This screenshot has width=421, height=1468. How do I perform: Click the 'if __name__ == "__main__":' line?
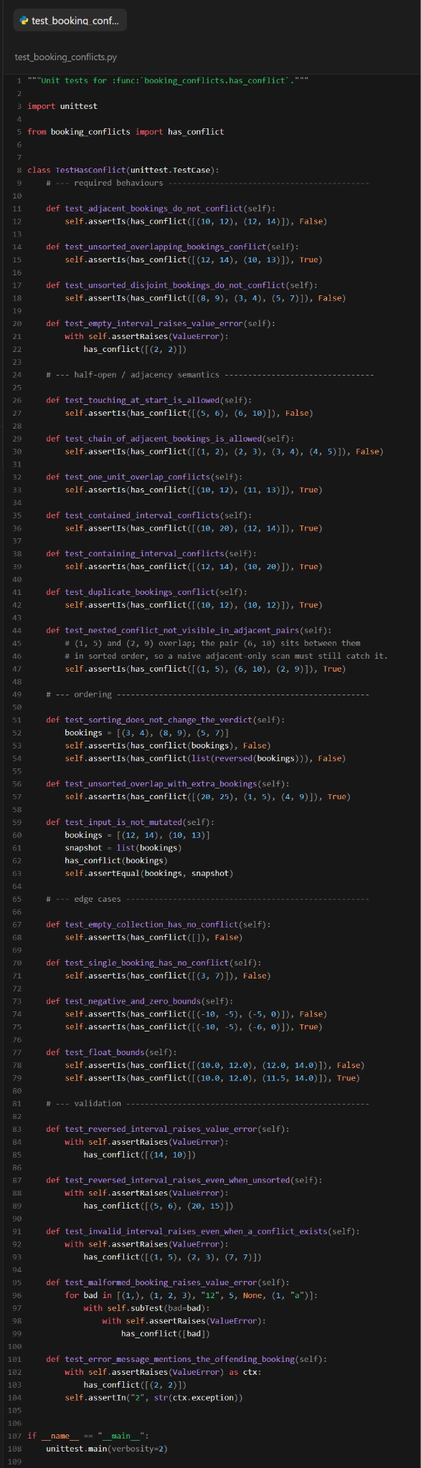click(x=88, y=1436)
